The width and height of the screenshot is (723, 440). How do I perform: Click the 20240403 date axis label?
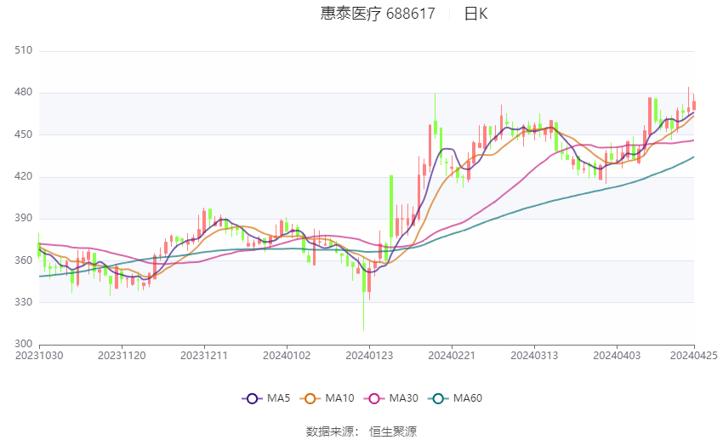tap(617, 356)
